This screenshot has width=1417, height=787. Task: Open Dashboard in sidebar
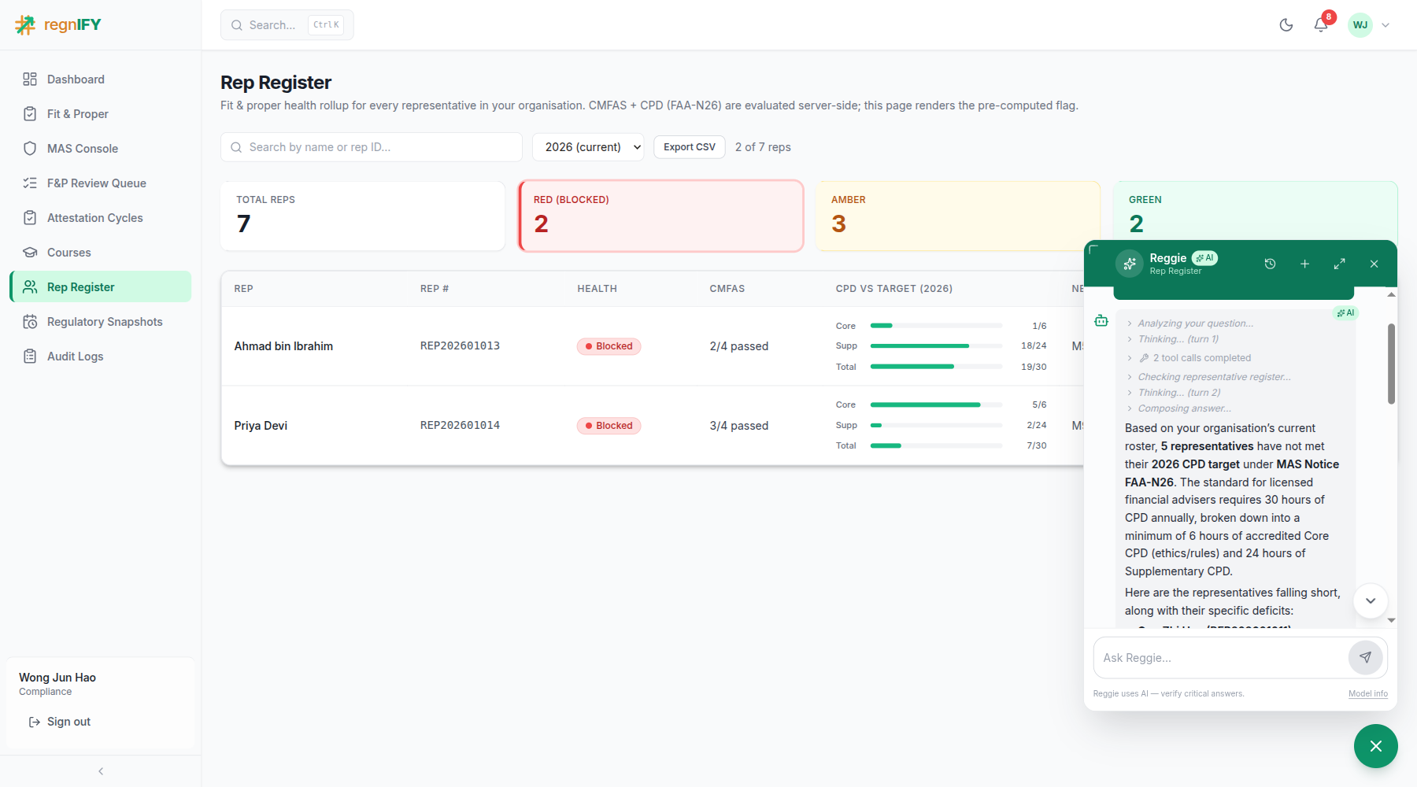point(101,79)
